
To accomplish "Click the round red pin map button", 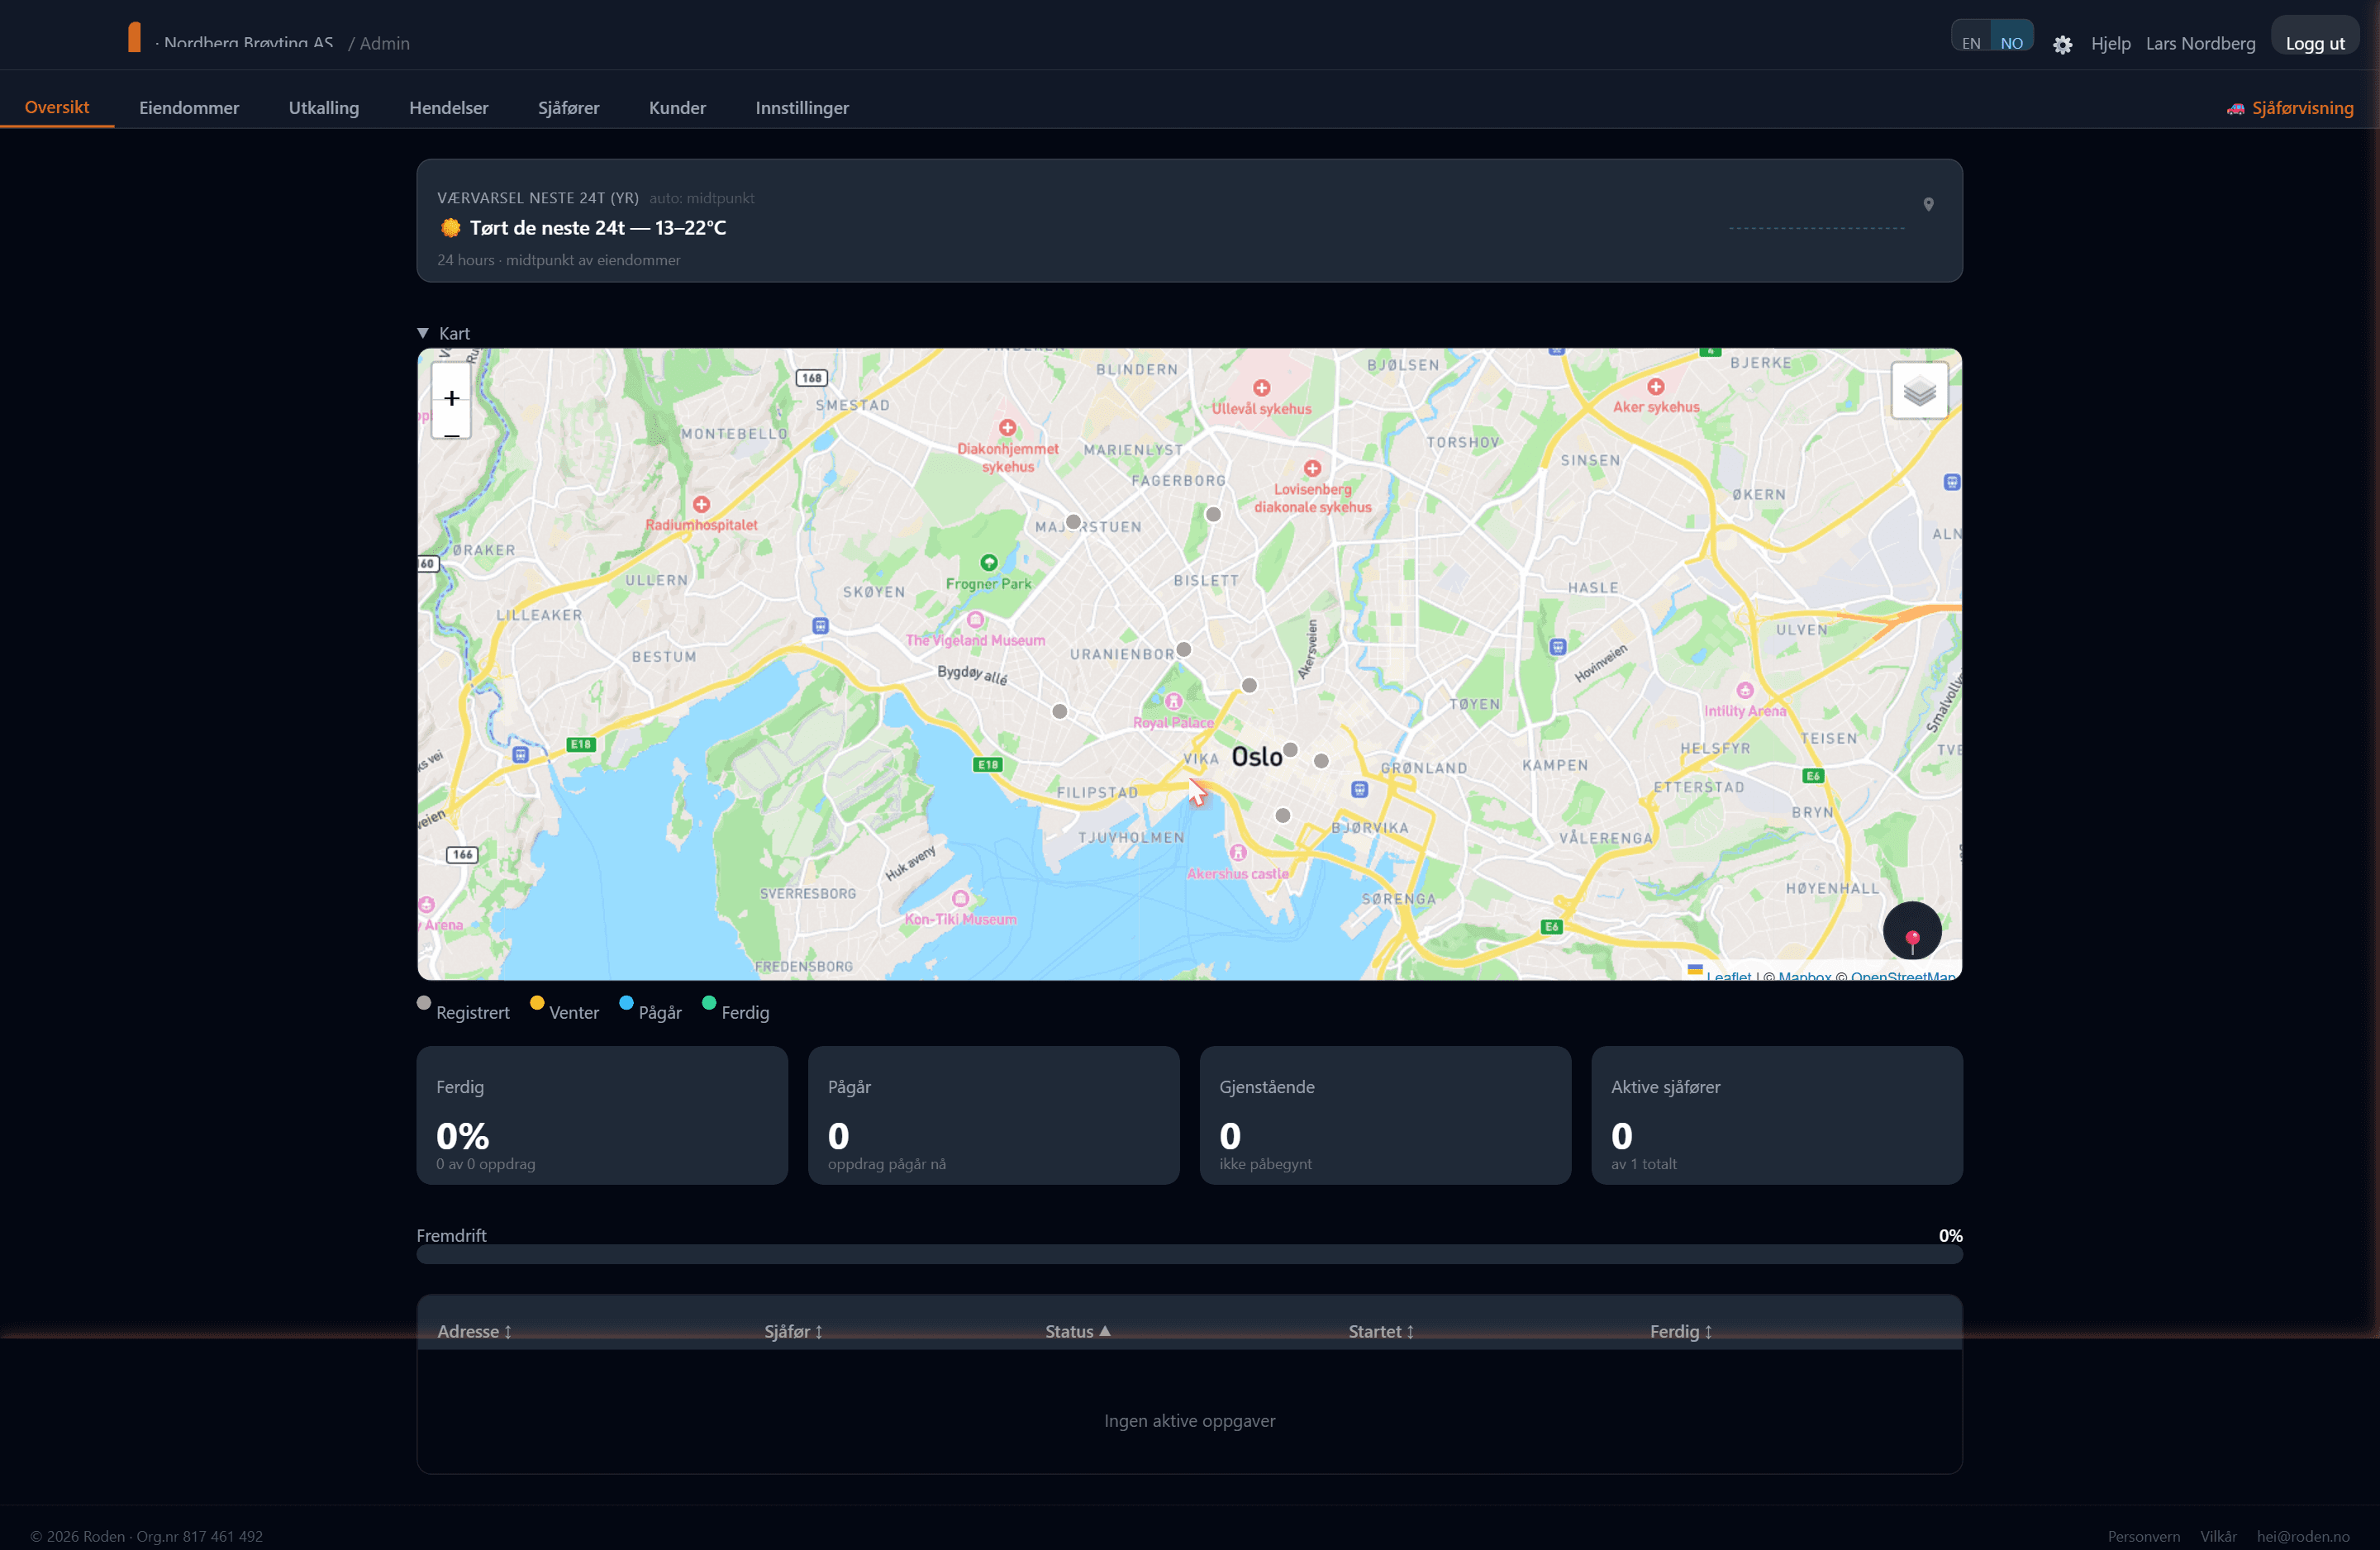I will click(1912, 931).
